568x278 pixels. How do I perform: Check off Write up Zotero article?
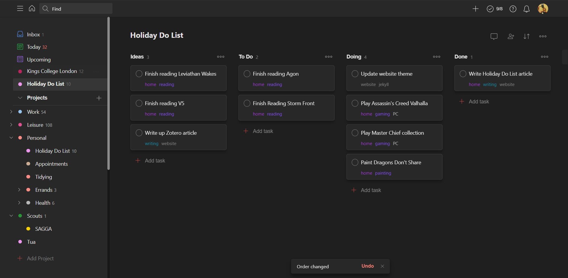click(x=139, y=133)
